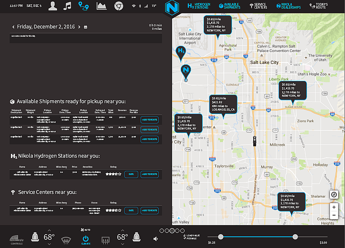Image resolution: width=345 pixels, height=248 pixels.
Task: Select the route navigation icon
Action: pos(83,6)
